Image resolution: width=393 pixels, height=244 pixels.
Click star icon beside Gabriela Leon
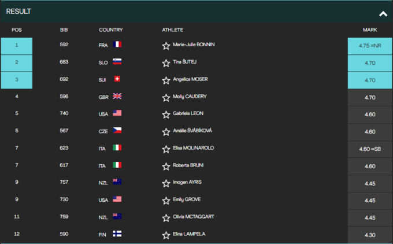(x=166, y=114)
